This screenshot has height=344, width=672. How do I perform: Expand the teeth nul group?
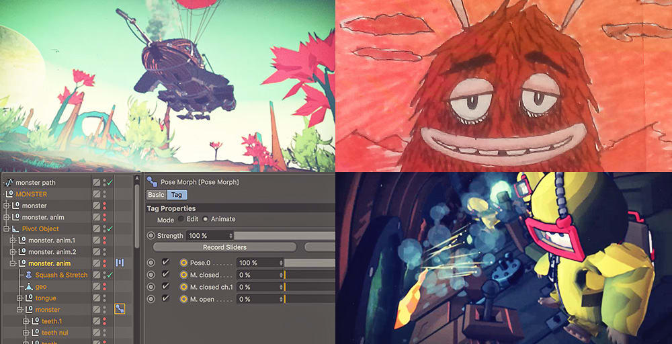click(x=26, y=333)
